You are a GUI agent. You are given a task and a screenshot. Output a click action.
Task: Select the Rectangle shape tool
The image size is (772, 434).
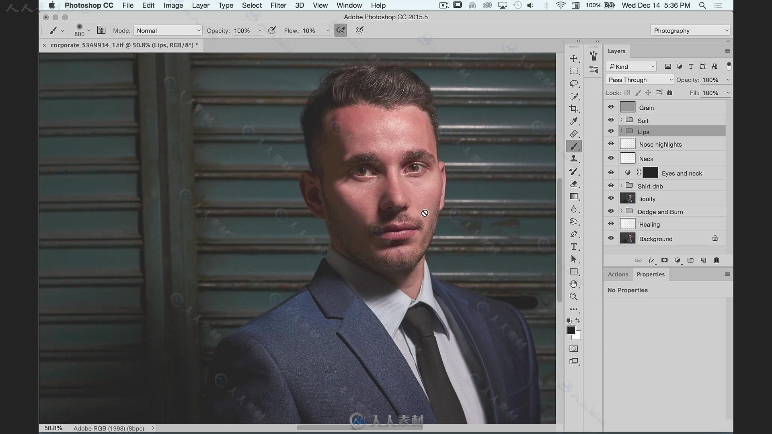(574, 272)
